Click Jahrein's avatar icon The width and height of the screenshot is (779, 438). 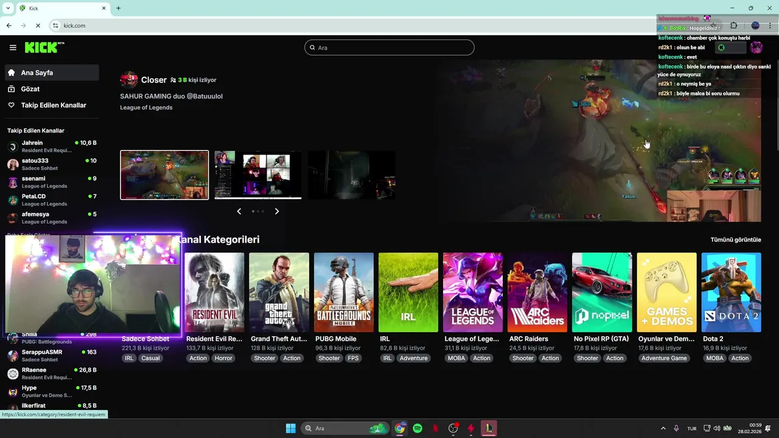pyautogui.click(x=13, y=147)
